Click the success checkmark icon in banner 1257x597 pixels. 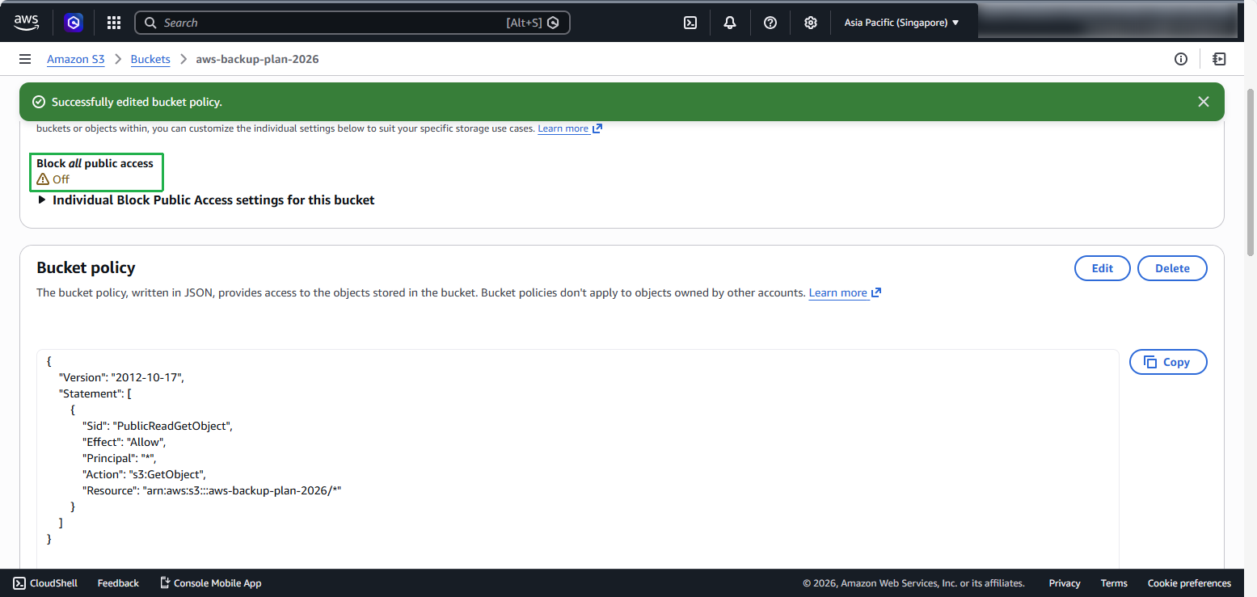pyautogui.click(x=38, y=102)
